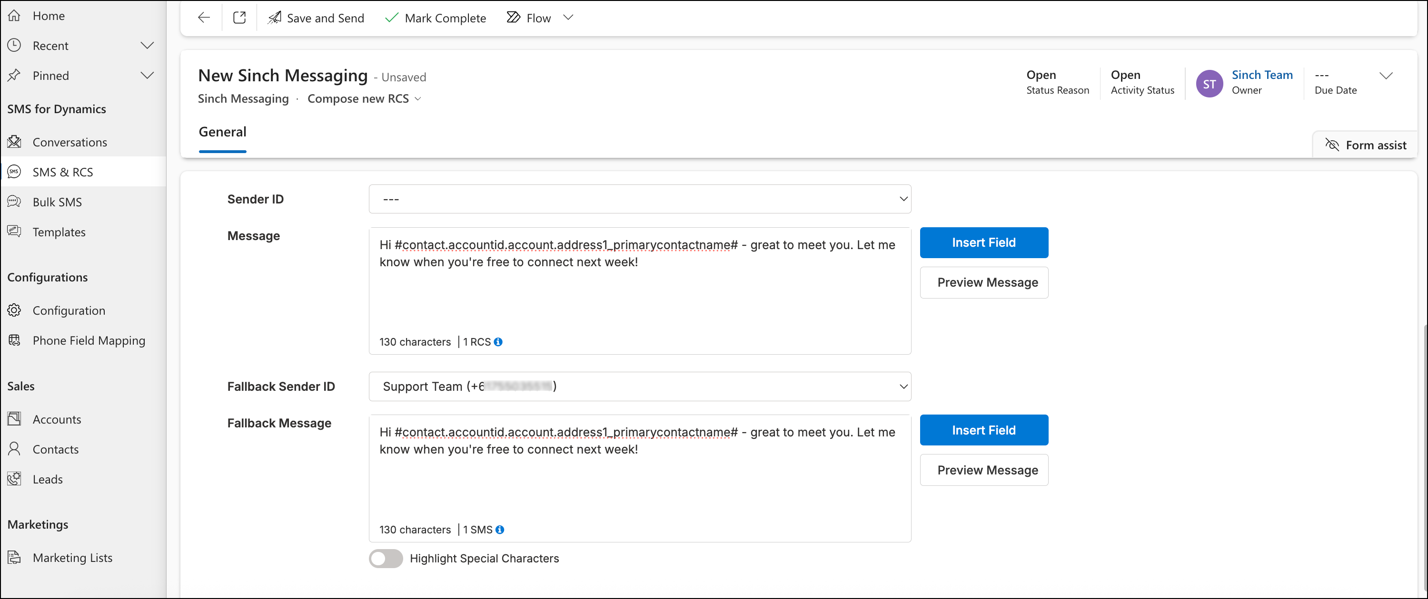The height and width of the screenshot is (599, 1428).
Task: Click the Form assist button label
Action: click(x=1376, y=145)
